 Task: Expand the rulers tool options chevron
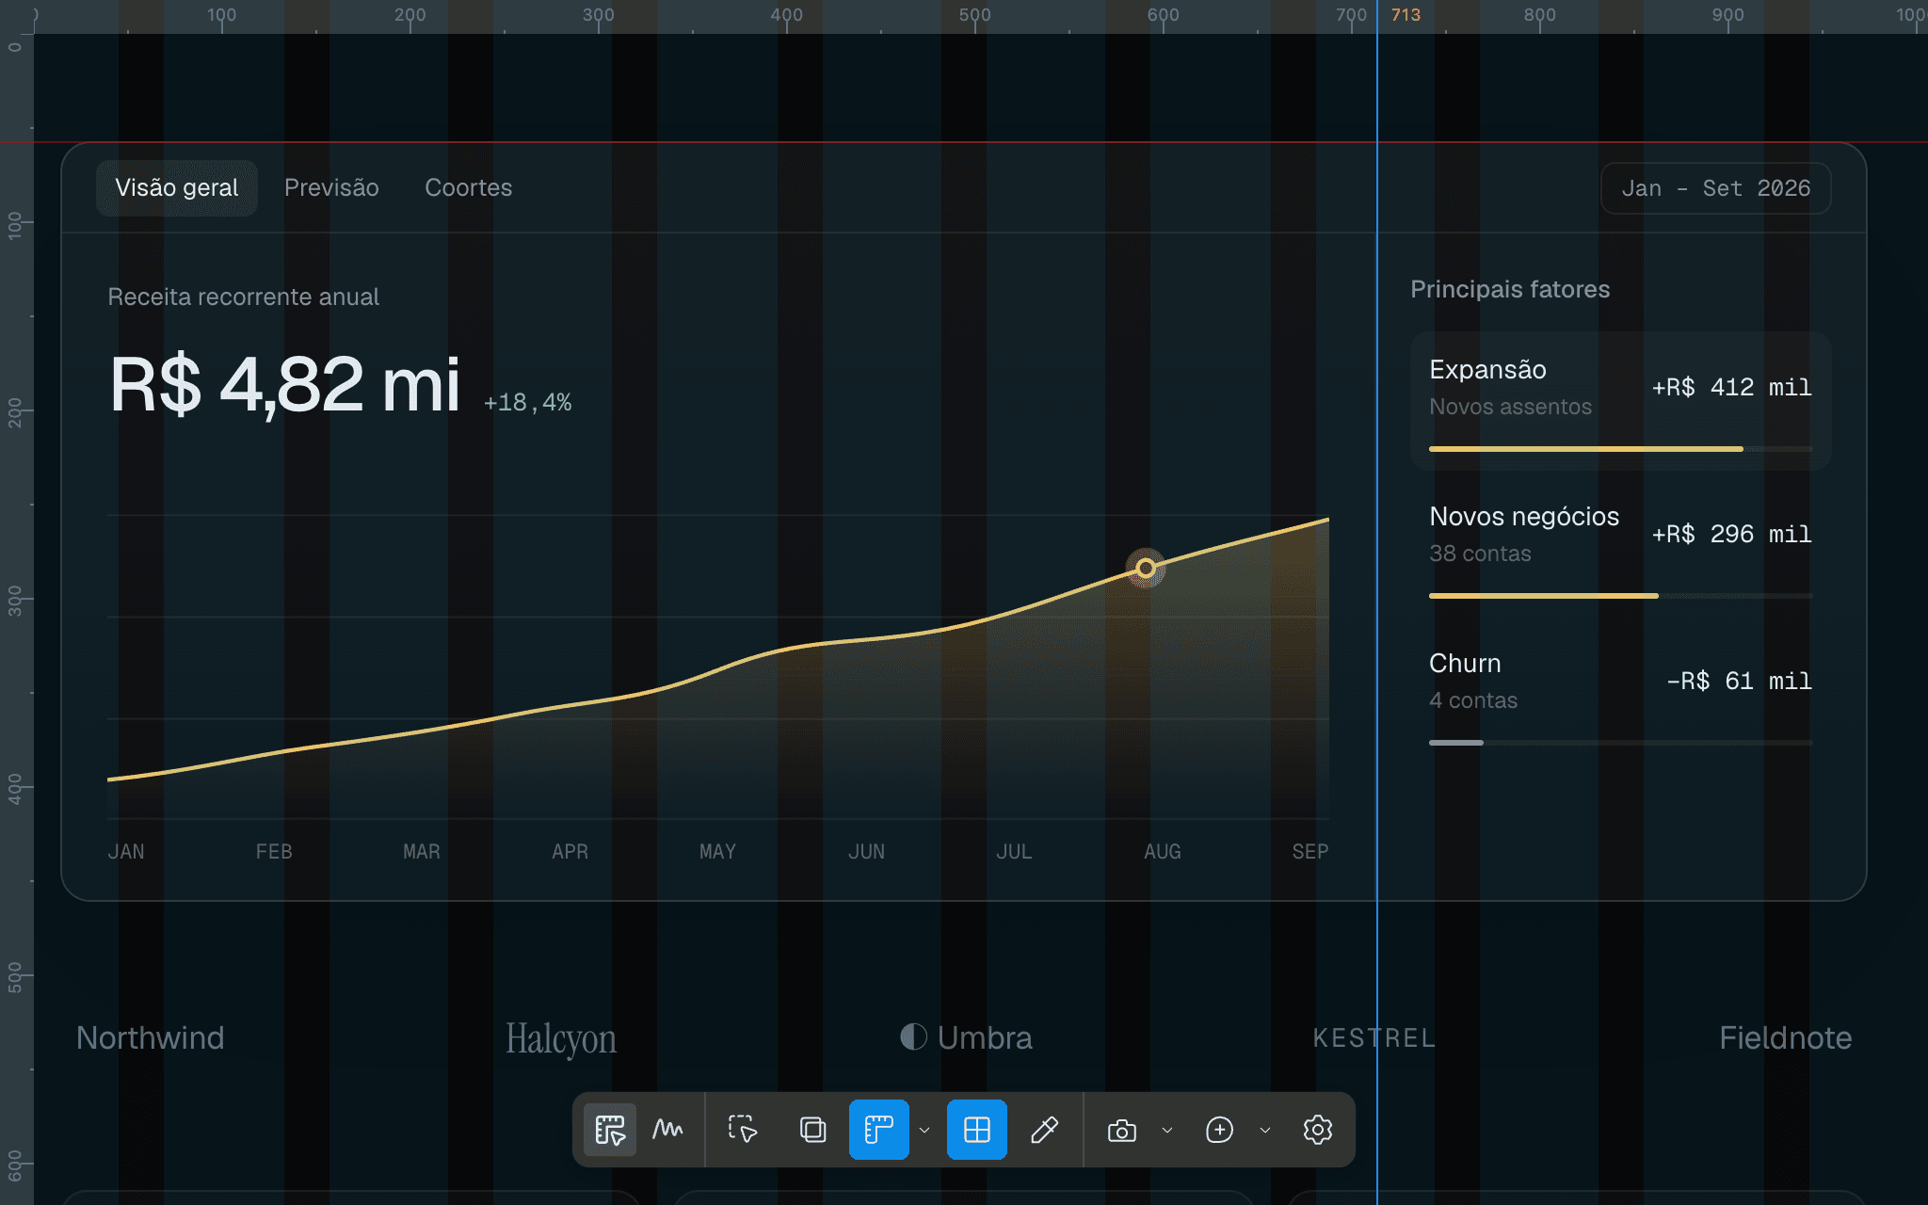pyautogui.click(x=924, y=1131)
